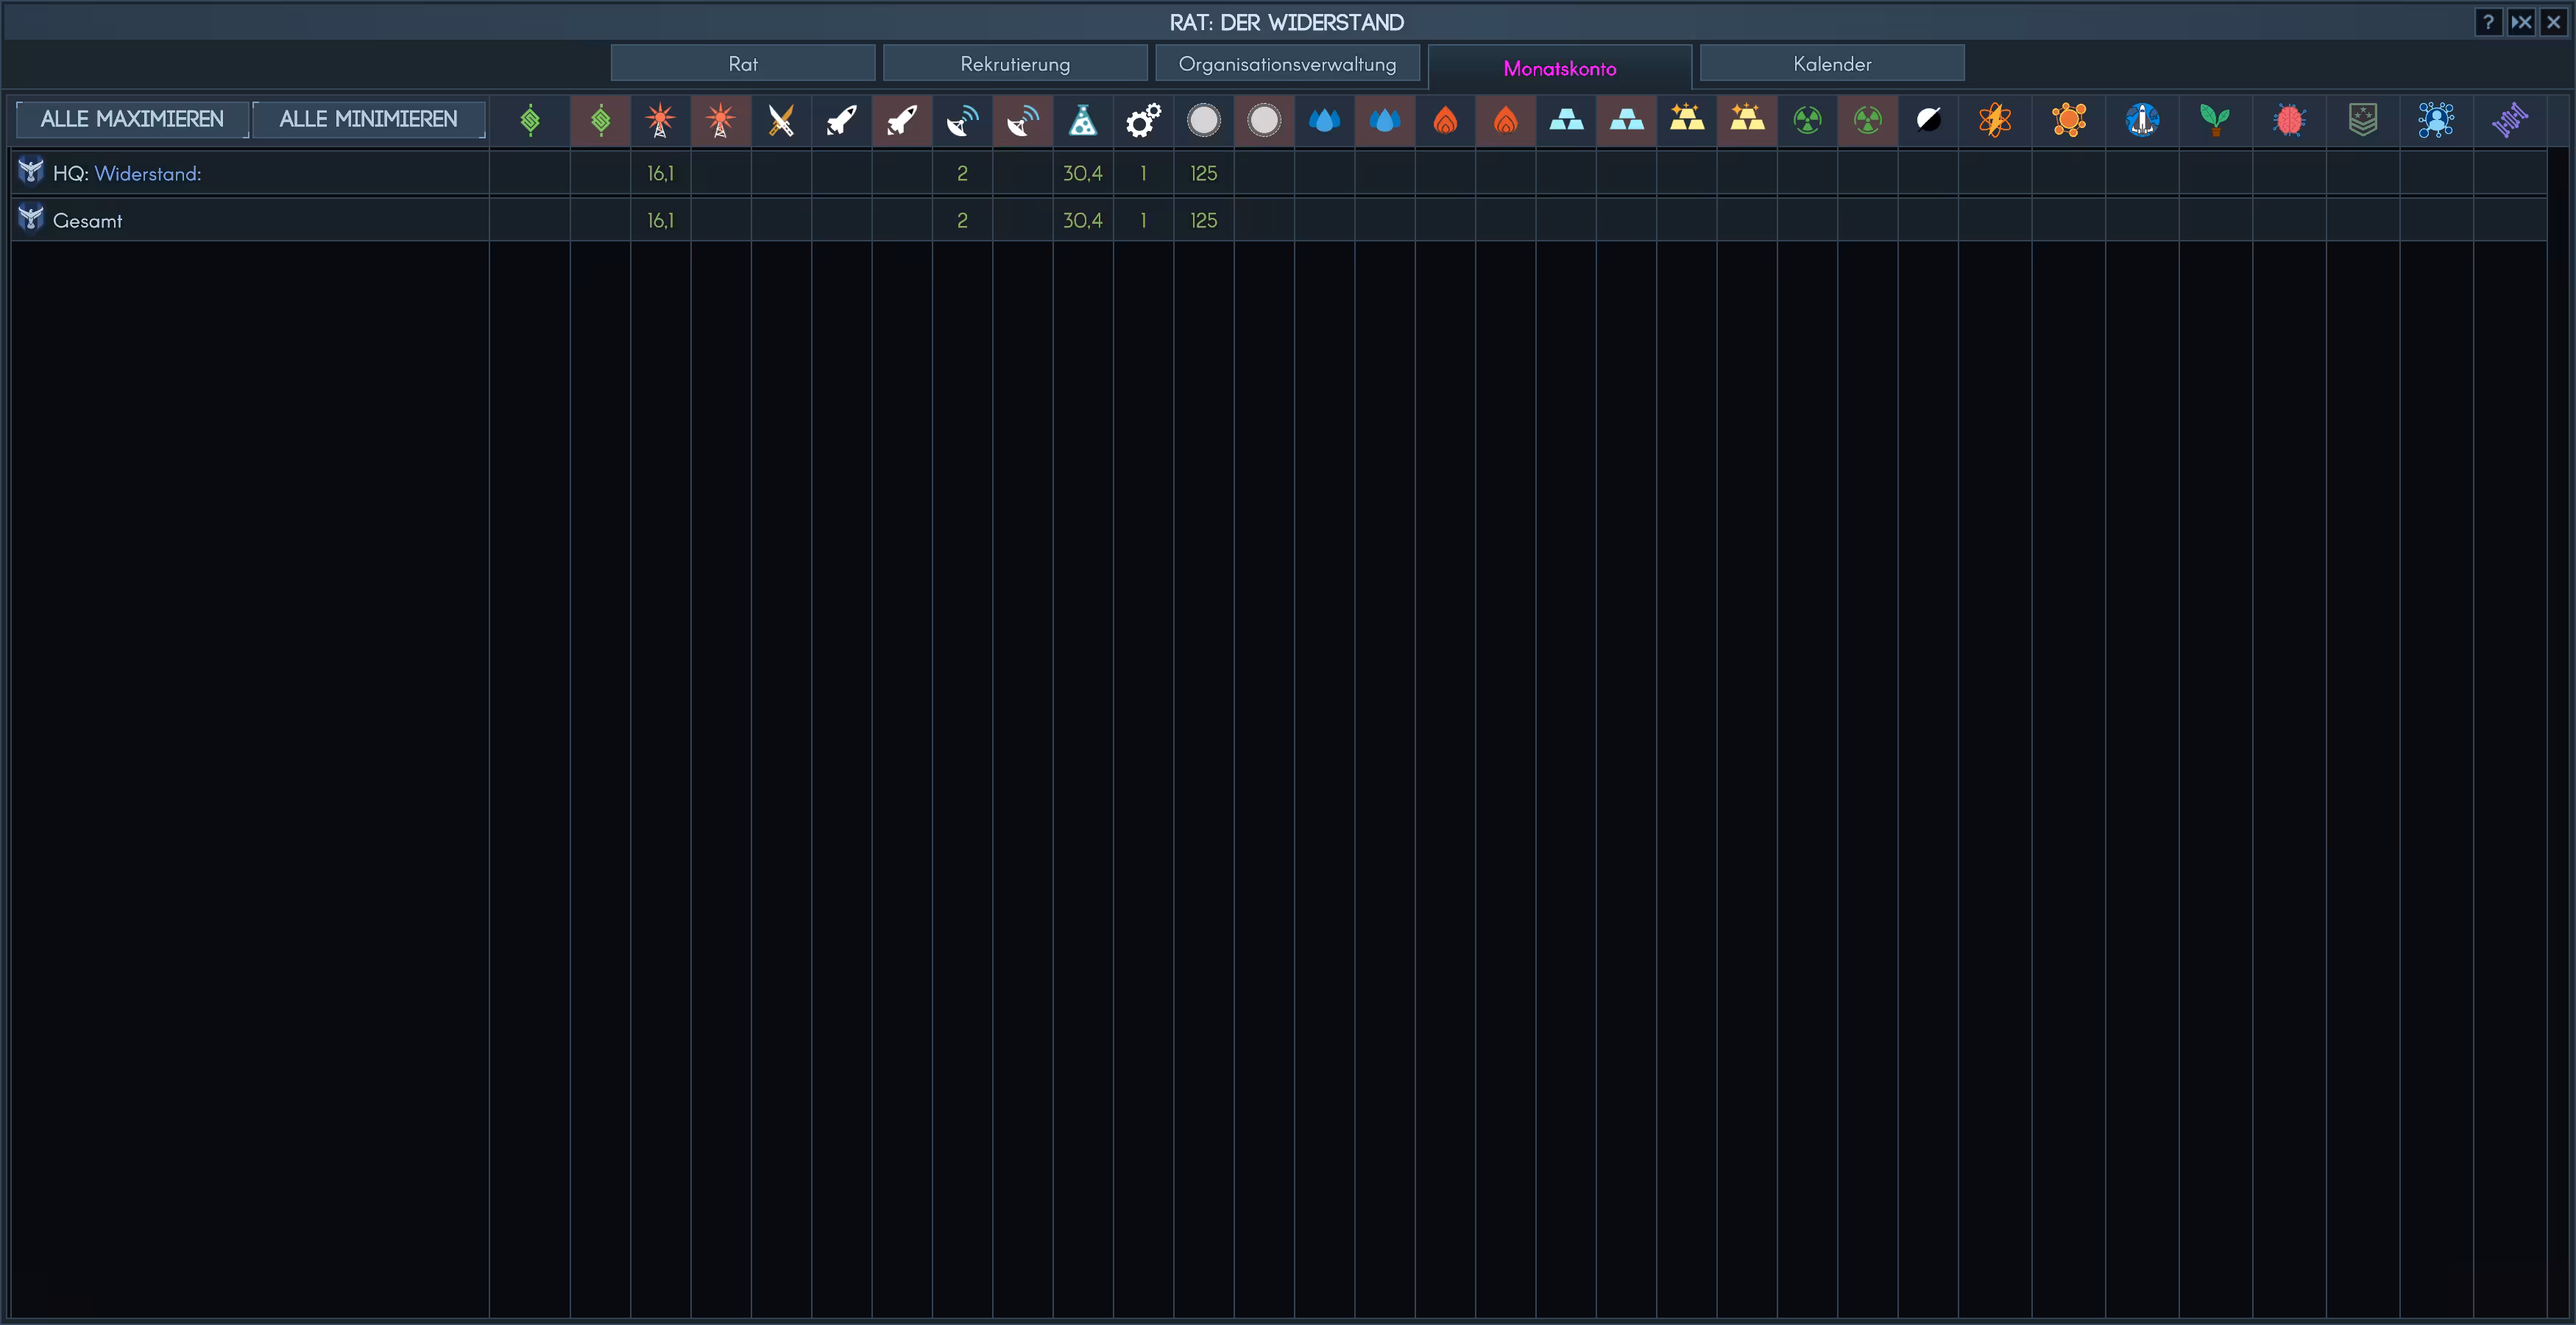
Task: Open the Organisationsverwaltung tab
Action: tap(1287, 63)
